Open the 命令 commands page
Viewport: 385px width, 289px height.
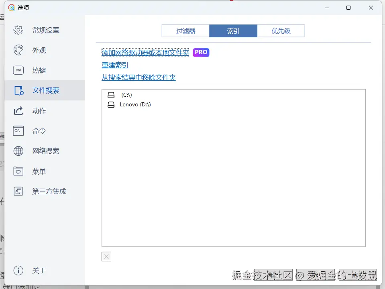45,131
